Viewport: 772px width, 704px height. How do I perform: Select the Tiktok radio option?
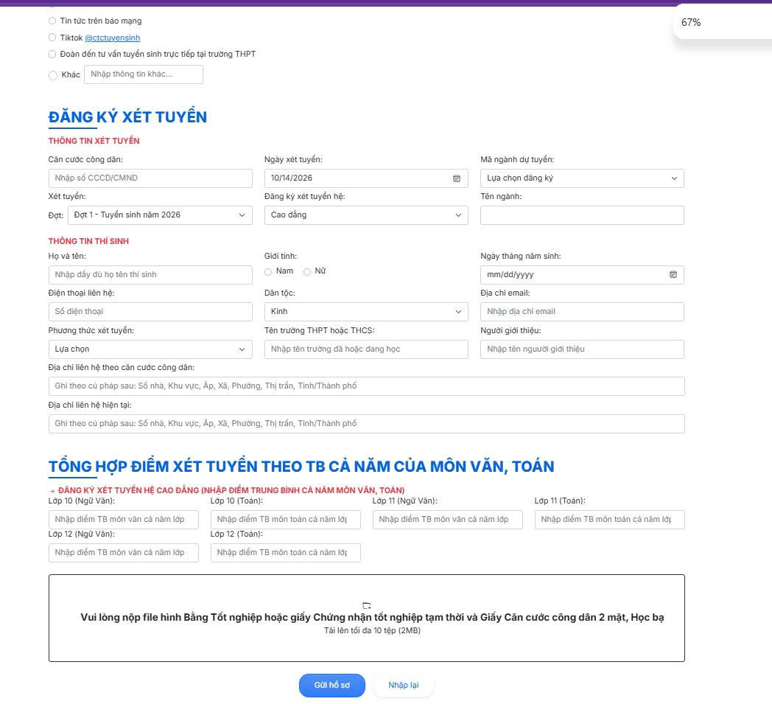coord(52,38)
